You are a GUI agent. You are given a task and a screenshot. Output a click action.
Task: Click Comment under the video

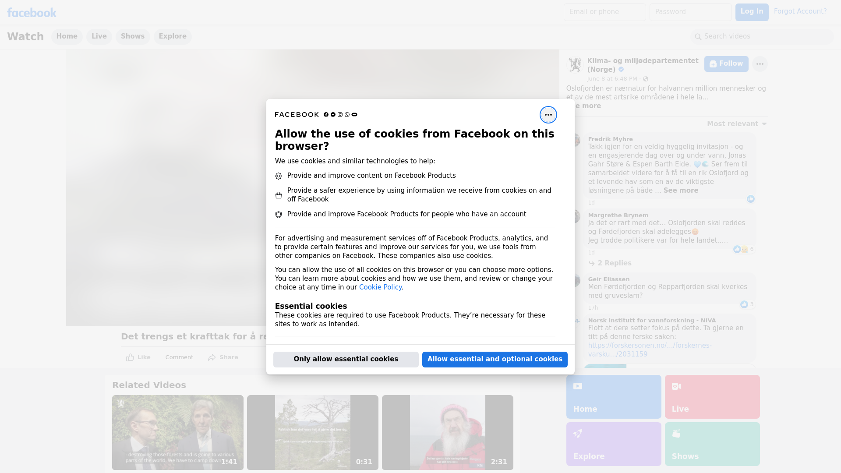179,357
